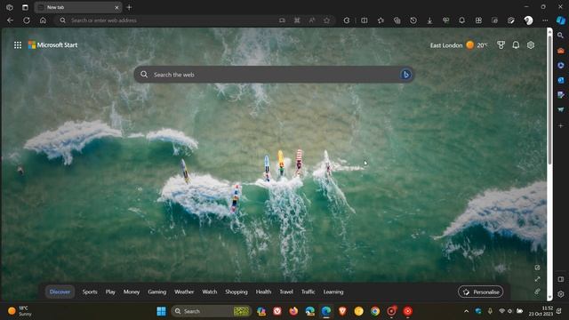
Task: Expand the background image fullscreen arrow icon
Action: 537,279
